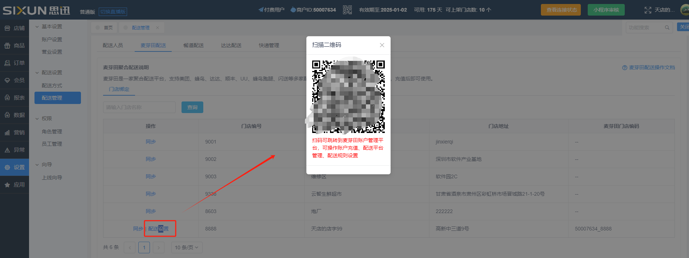
Task: Open the 店铺 sidebar section
Action: tap(15, 28)
